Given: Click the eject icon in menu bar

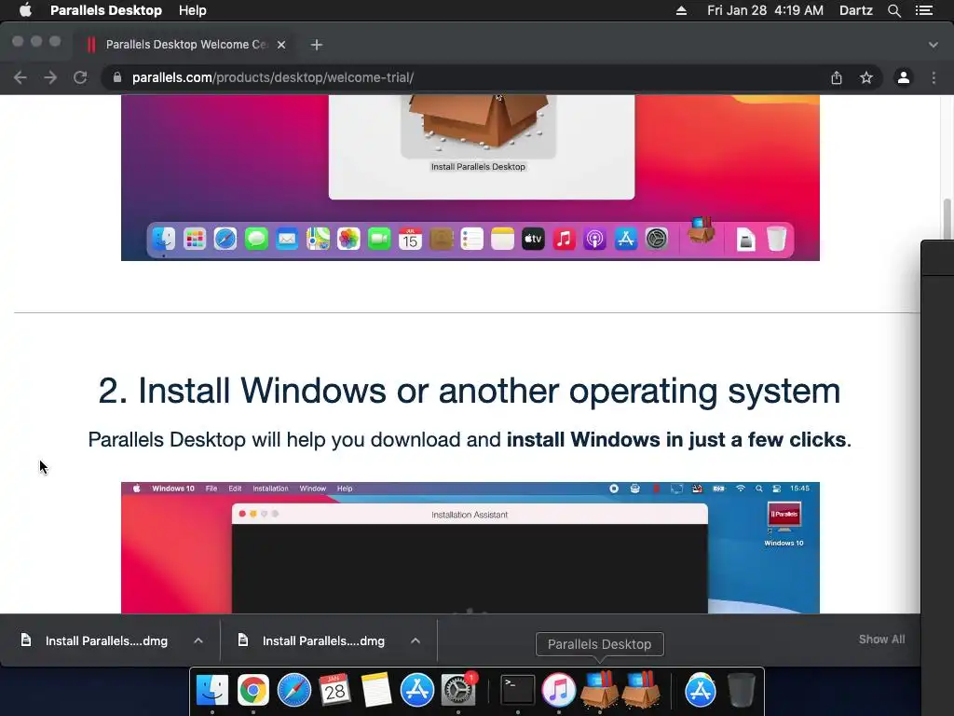Looking at the screenshot, I should click(681, 10).
